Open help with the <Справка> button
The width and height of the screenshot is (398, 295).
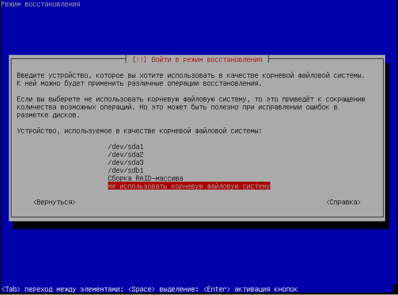343,202
